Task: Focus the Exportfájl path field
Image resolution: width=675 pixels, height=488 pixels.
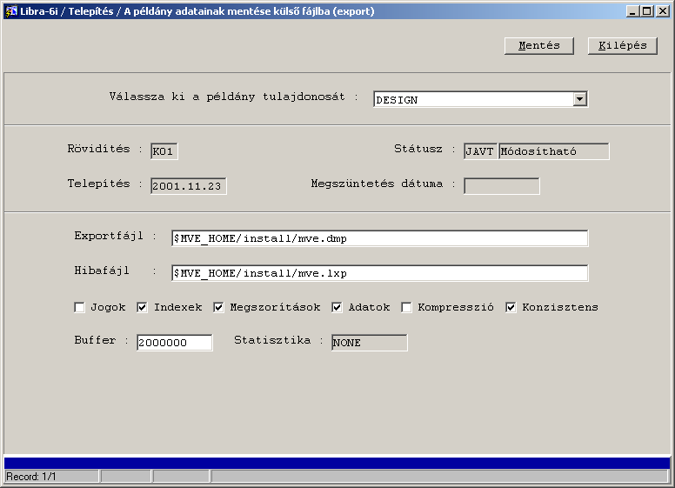Action: click(379, 238)
